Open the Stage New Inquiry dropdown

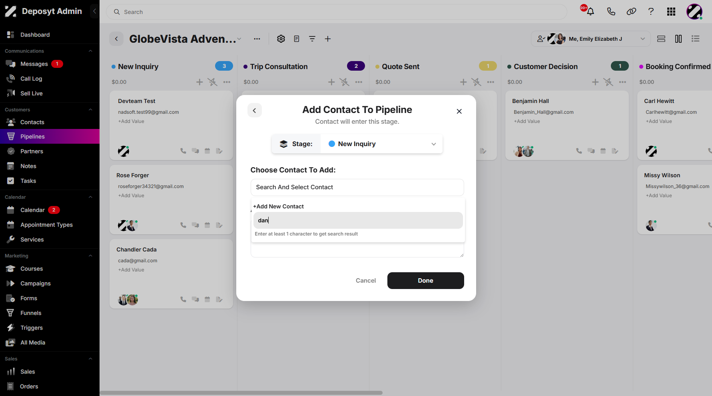(381, 144)
